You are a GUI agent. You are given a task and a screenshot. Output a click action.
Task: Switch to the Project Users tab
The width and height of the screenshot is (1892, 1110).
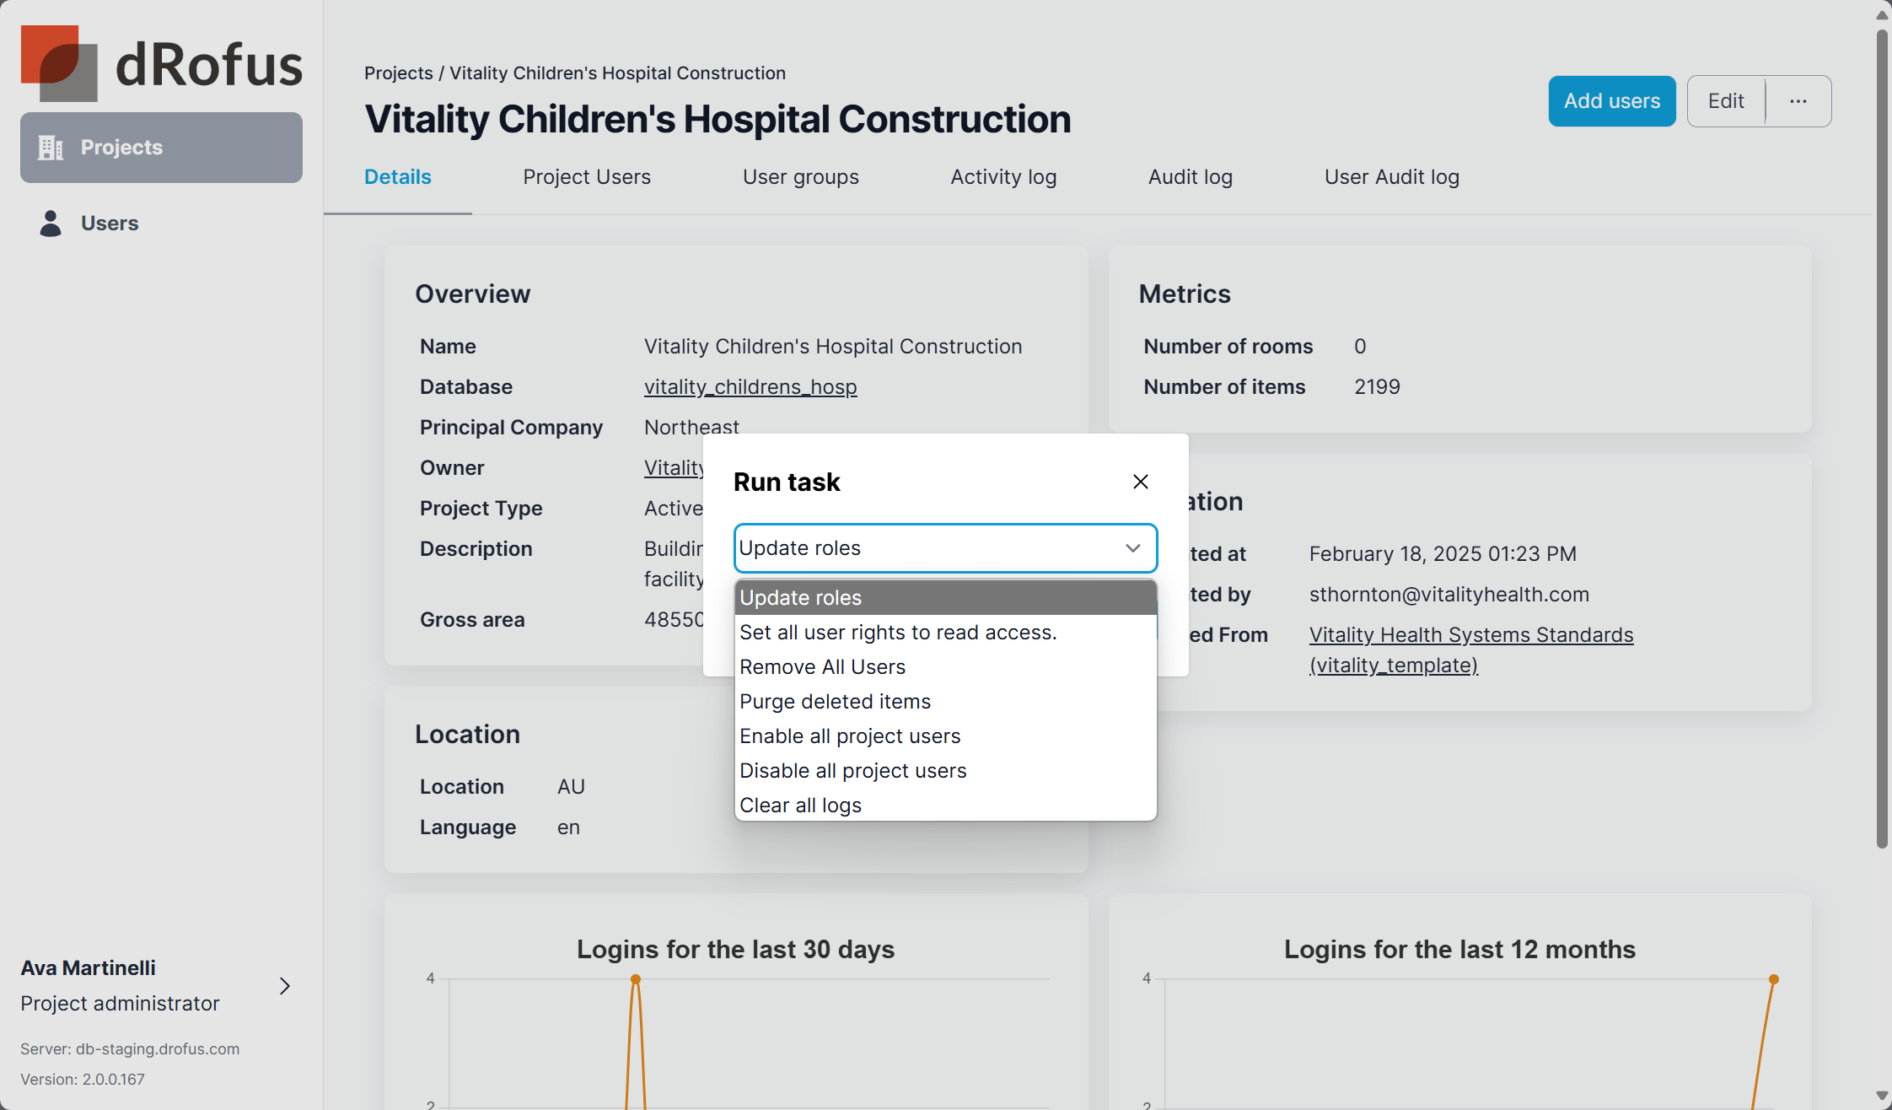(x=587, y=177)
